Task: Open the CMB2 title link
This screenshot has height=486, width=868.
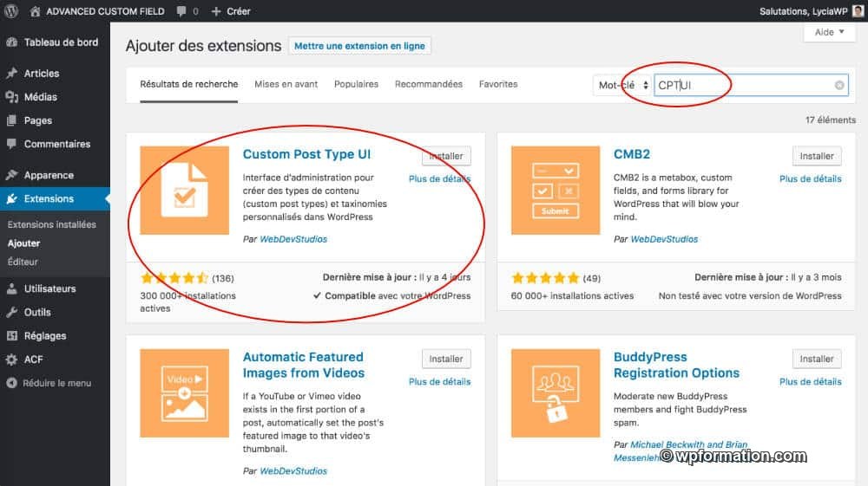Action: pos(632,154)
